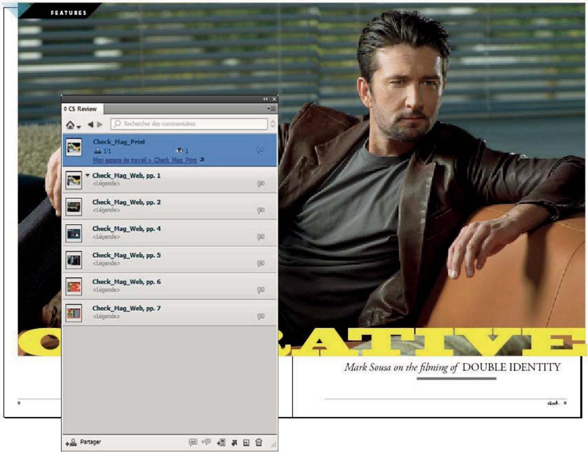The height and width of the screenshot is (452, 588).
Task: Open the home icon in CS Review
Action: [70, 124]
